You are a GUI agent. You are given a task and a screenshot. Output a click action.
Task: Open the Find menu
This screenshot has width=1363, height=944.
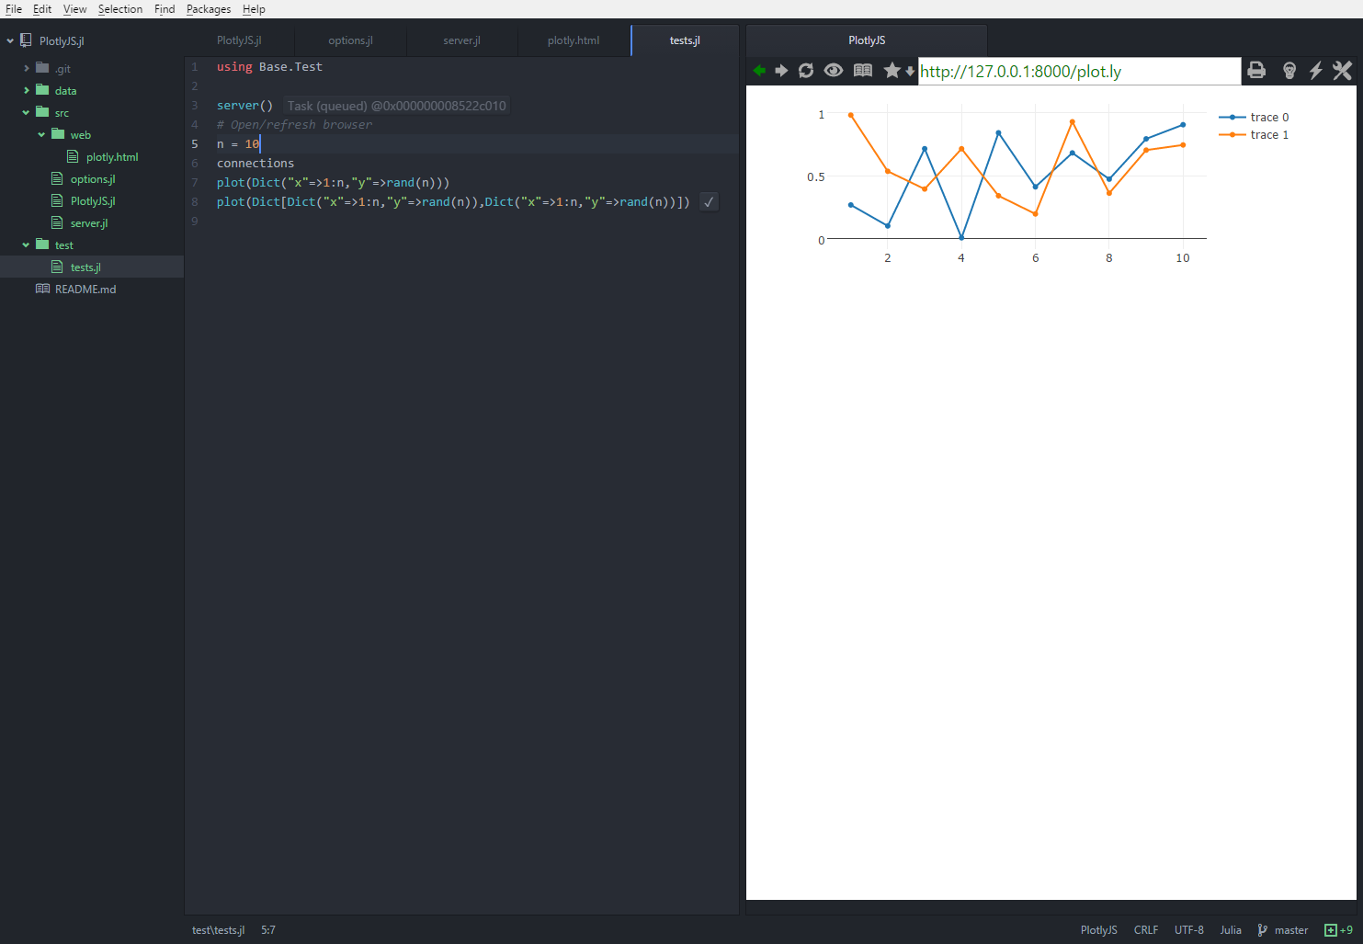165,9
